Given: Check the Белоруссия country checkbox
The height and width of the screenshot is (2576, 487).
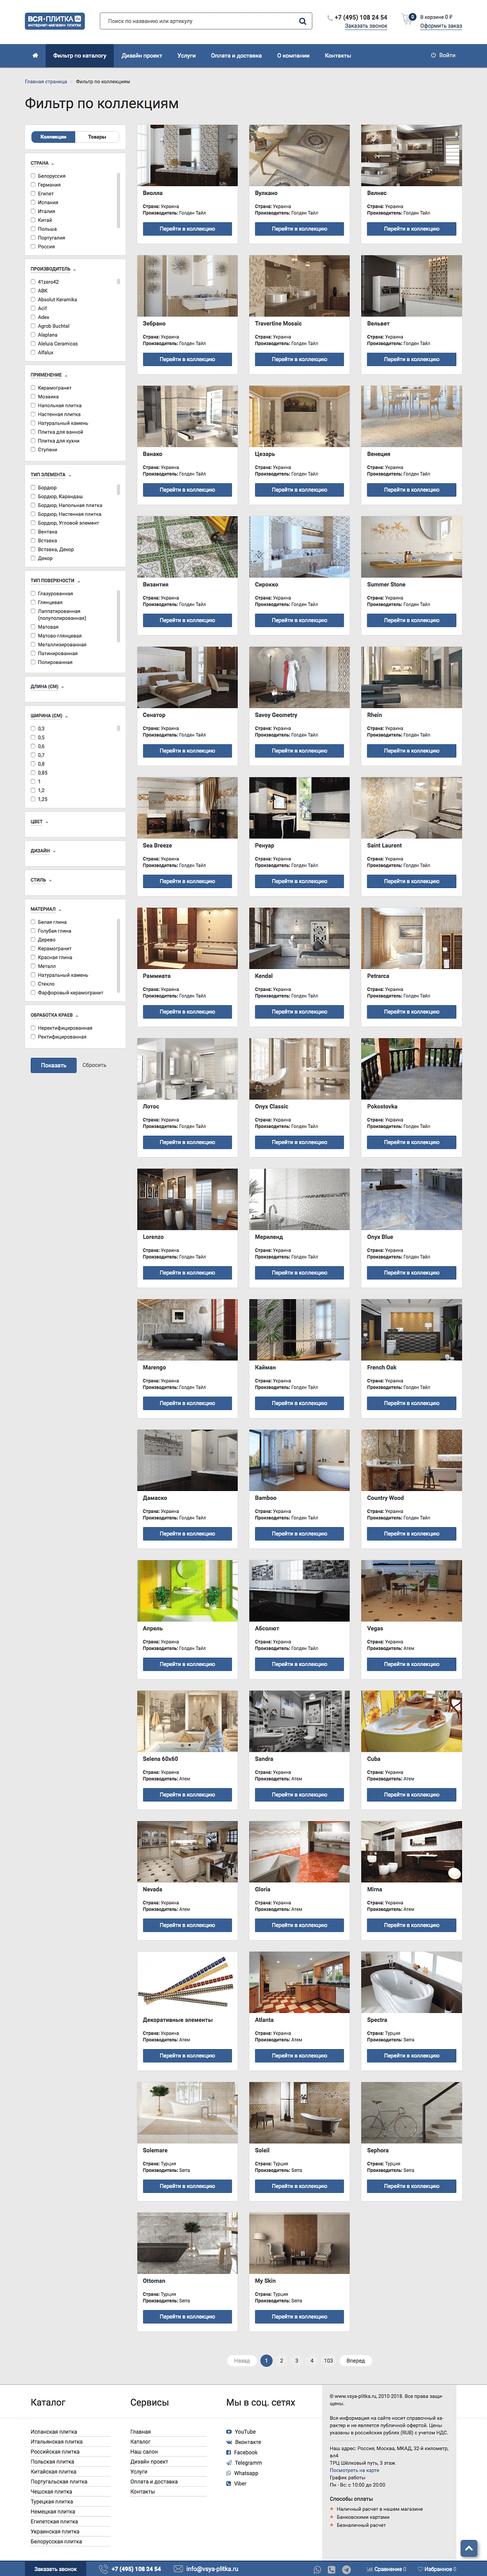Looking at the screenshot, I should pos(33,176).
